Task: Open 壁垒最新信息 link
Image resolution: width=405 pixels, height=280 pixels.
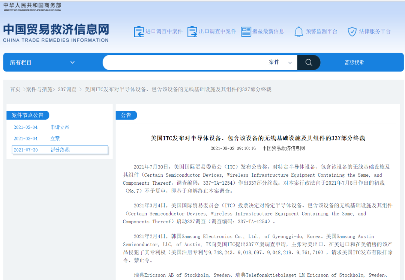Action: (x=268, y=32)
